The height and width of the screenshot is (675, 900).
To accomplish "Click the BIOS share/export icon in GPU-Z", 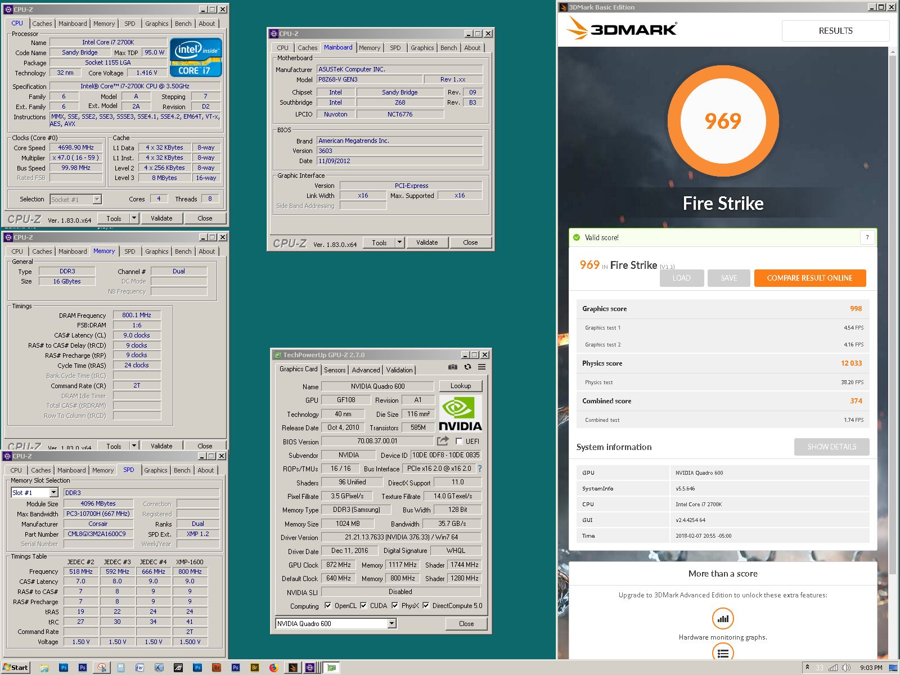I will point(443,441).
